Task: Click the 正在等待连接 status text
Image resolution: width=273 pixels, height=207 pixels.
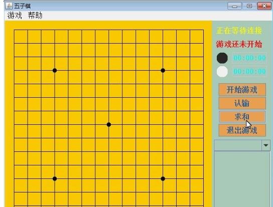Action: tap(239, 31)
